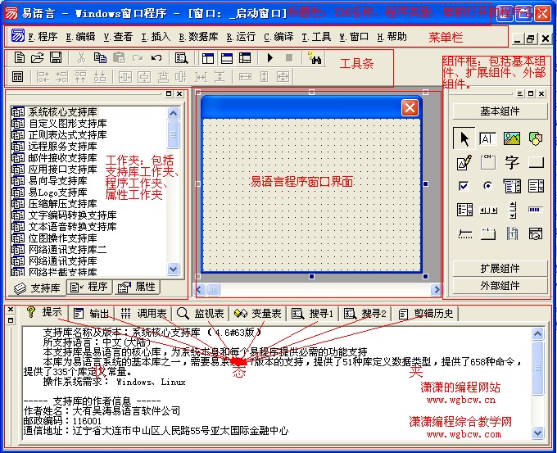Click library list scroll down arrow
The height and width of the screenshot is (453, 557).
pos(173,269)
